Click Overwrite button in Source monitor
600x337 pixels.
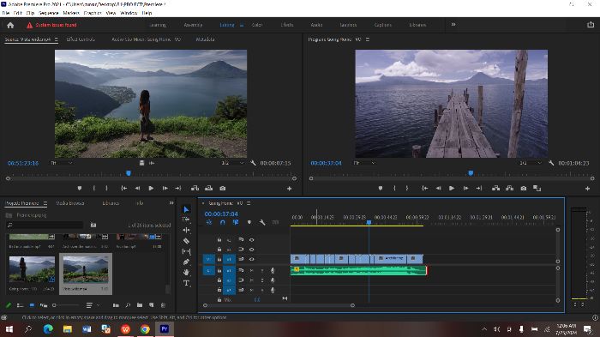208,188
